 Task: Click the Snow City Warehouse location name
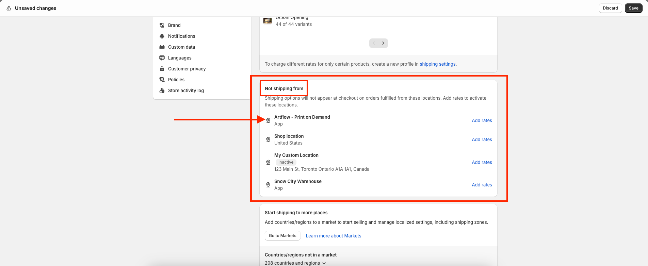tap(298, 181)
